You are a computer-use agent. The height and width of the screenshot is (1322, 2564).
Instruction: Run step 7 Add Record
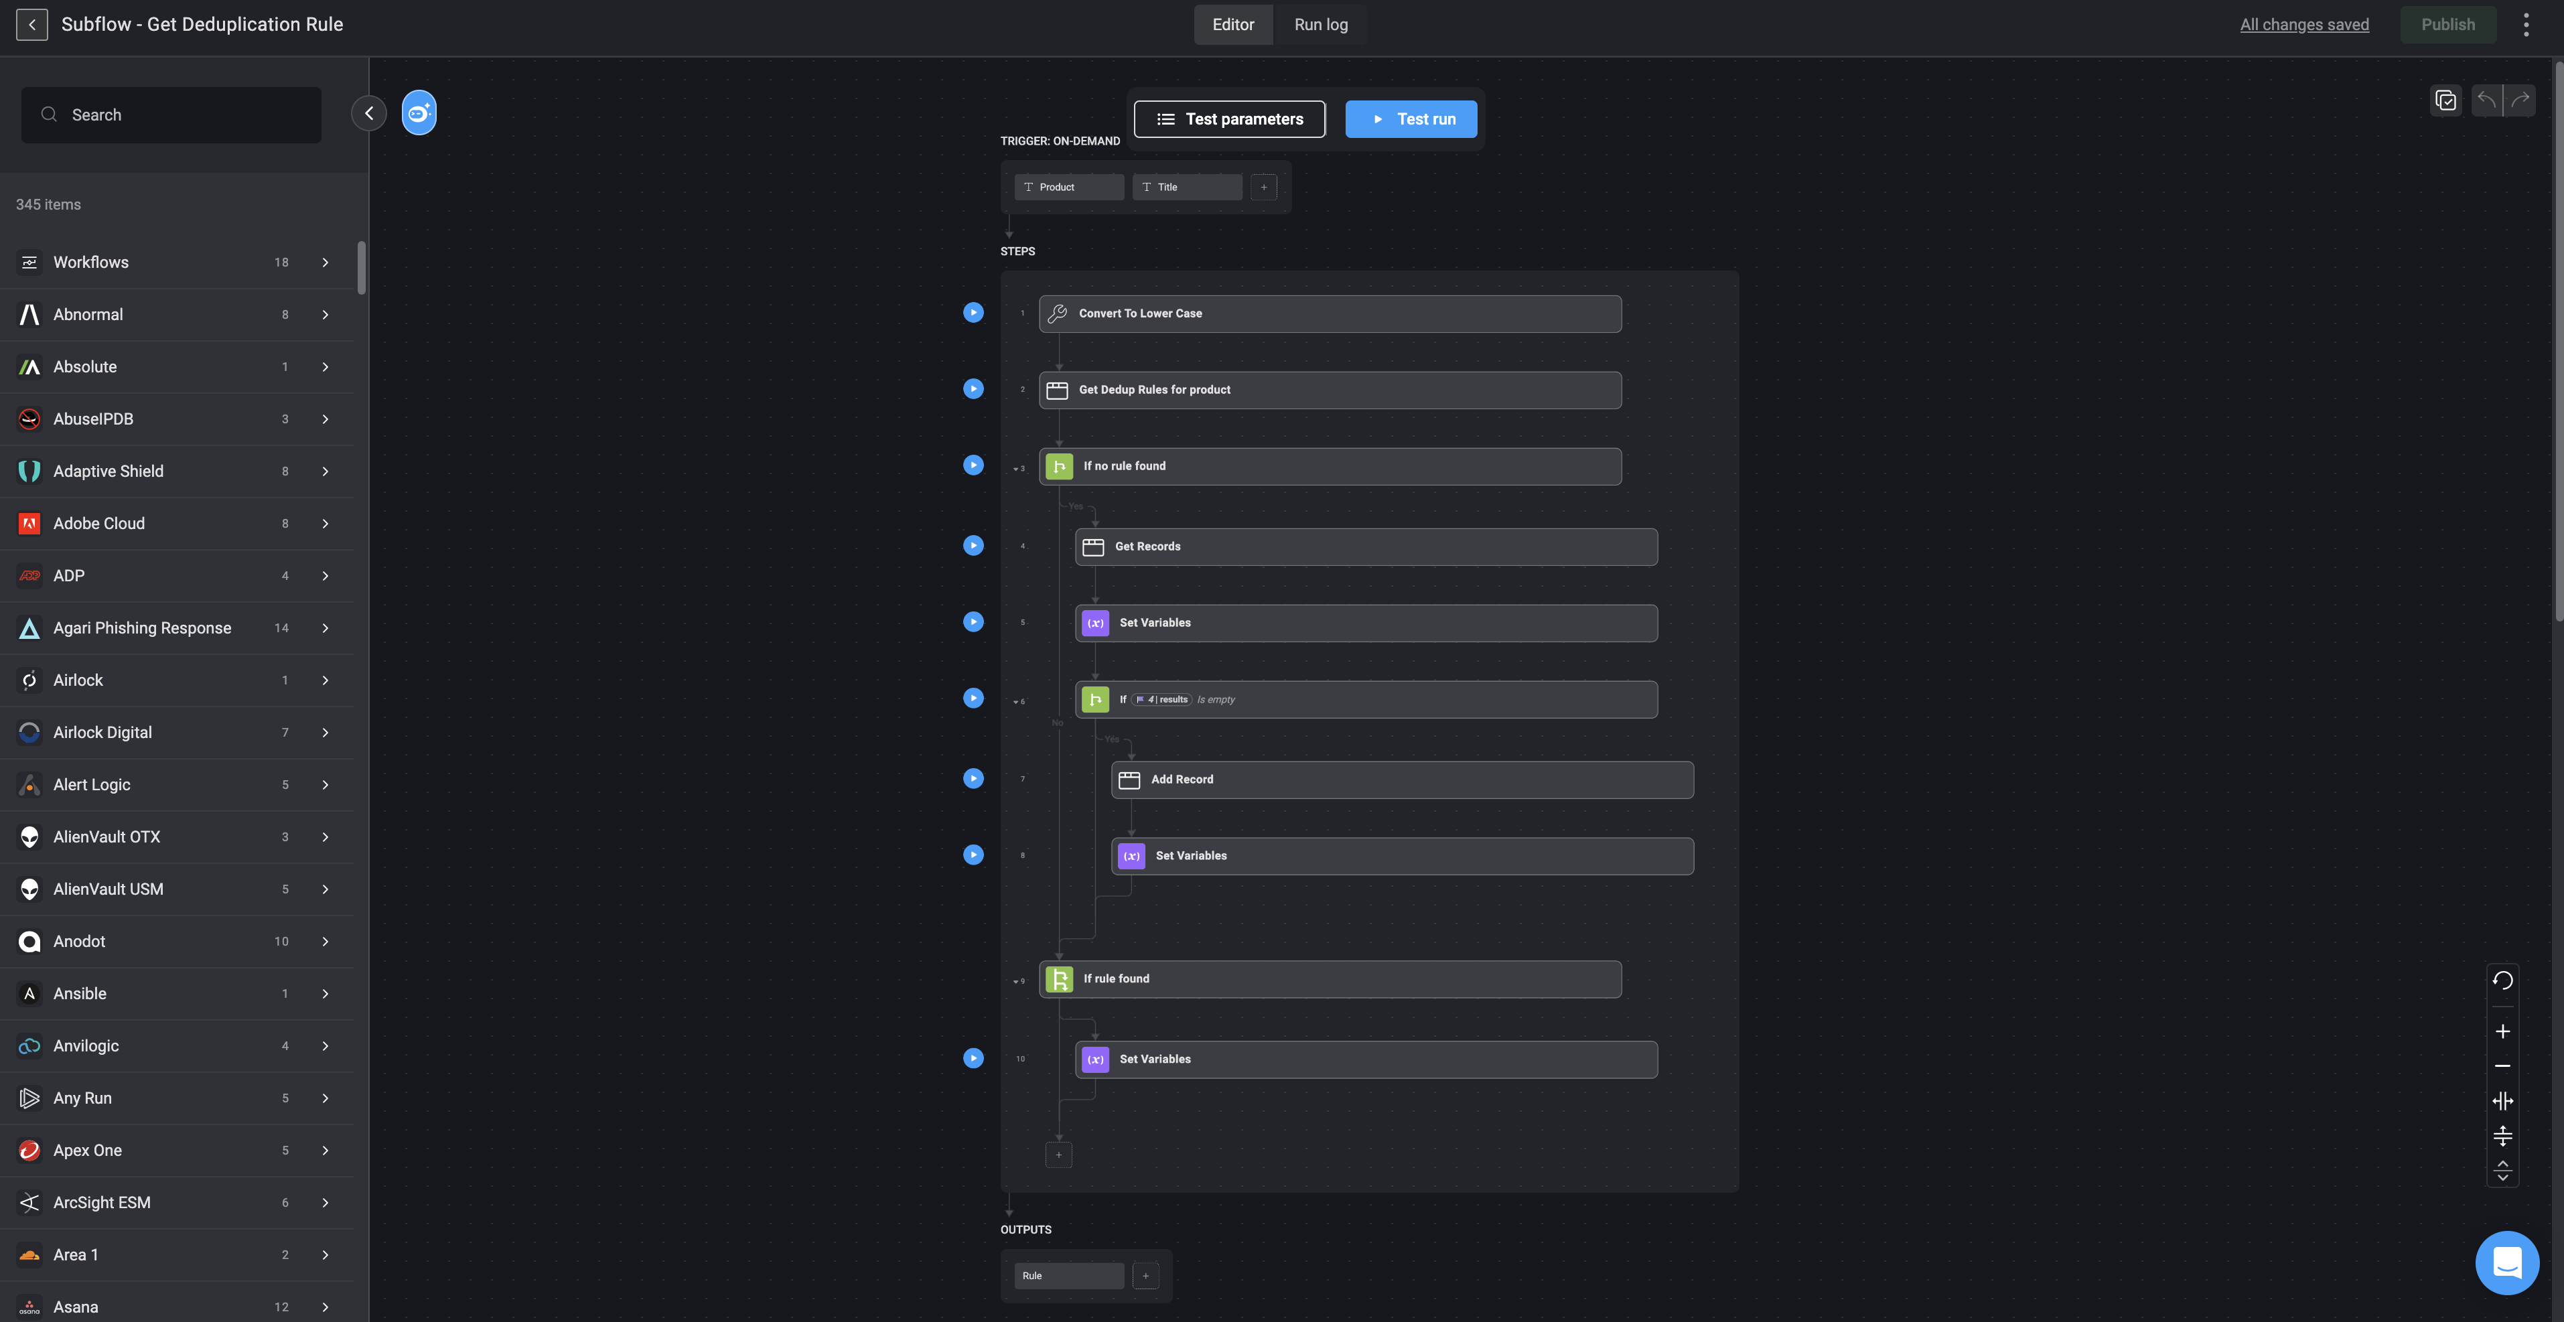pyautogui.click(x=973, y=778)
